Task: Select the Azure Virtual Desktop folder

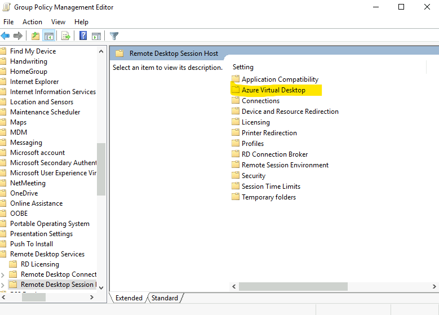Action: tap(273, 90)
